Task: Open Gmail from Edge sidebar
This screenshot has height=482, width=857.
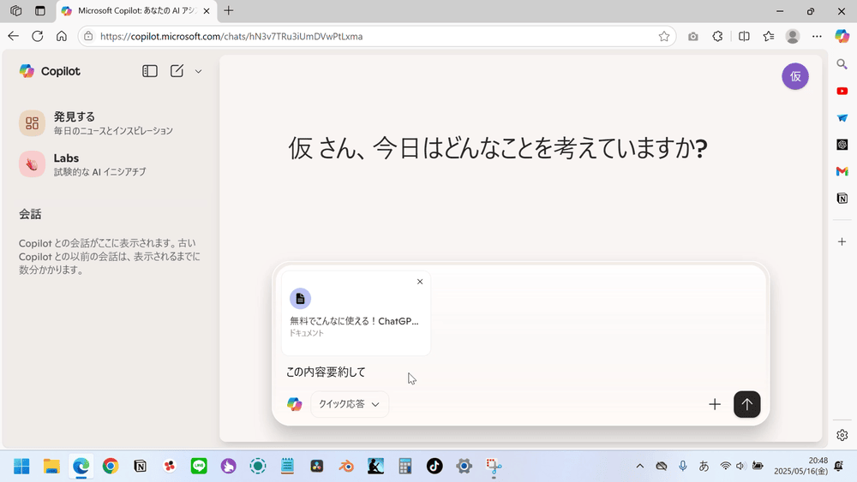Action: (842, 171)
